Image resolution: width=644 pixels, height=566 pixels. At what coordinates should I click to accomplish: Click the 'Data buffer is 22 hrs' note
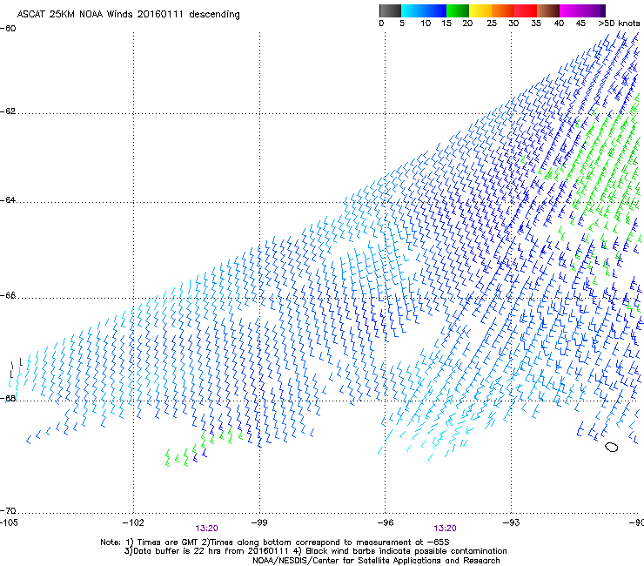(x=315, y=551)
